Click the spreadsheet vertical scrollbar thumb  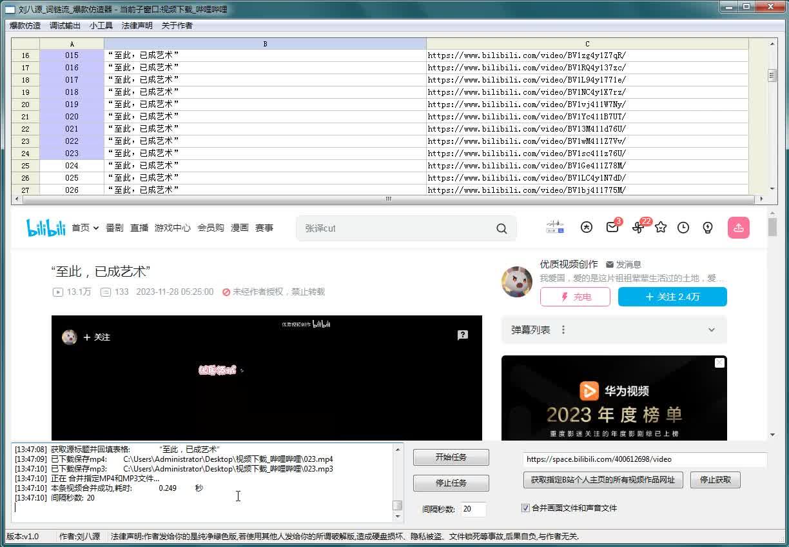pyautogui.click(x=772, y=75)
